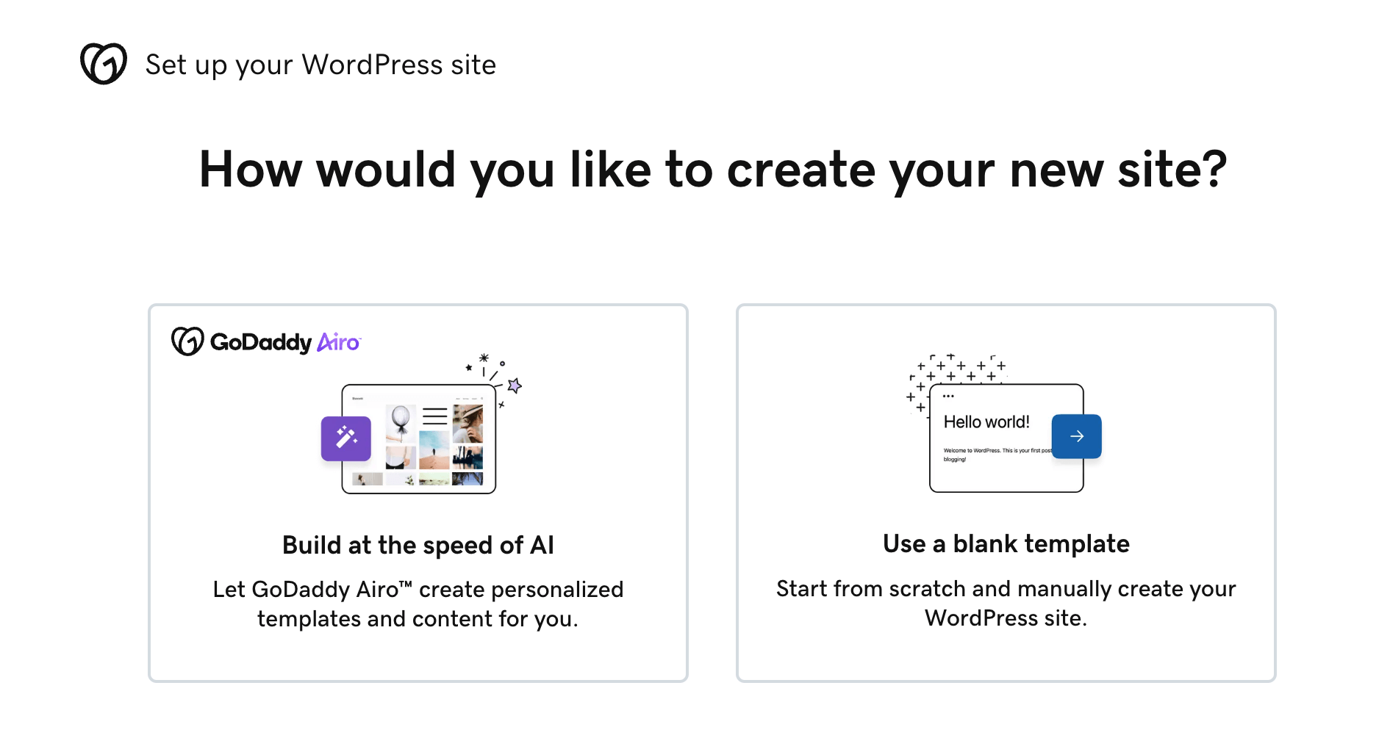This screenshot has width=1390, height=749.
Task: Select the Build at the speed of AI option
Action: click(x=418, y=492)
